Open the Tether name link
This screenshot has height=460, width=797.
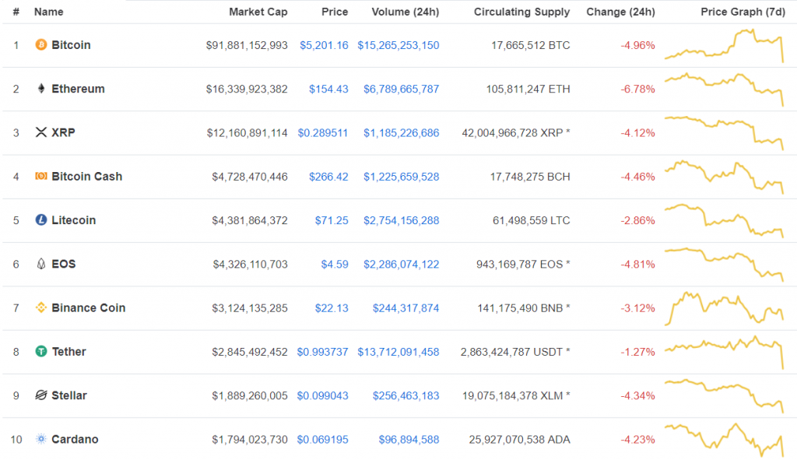(x=69, y=351)
